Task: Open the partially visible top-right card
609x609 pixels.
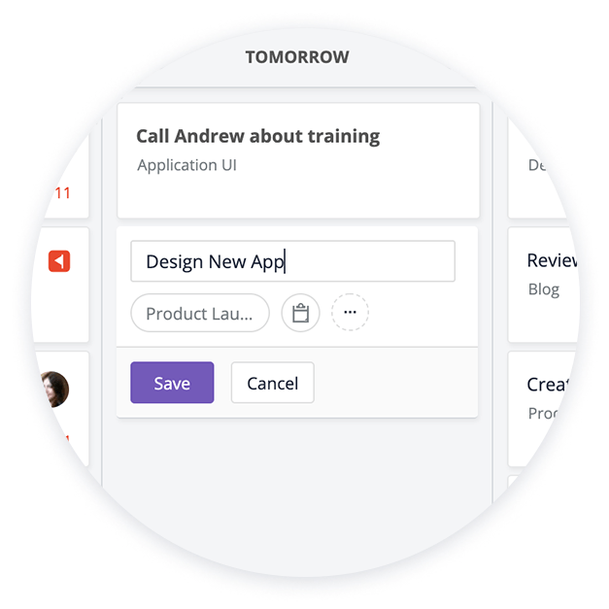Action: pos(536,167)
